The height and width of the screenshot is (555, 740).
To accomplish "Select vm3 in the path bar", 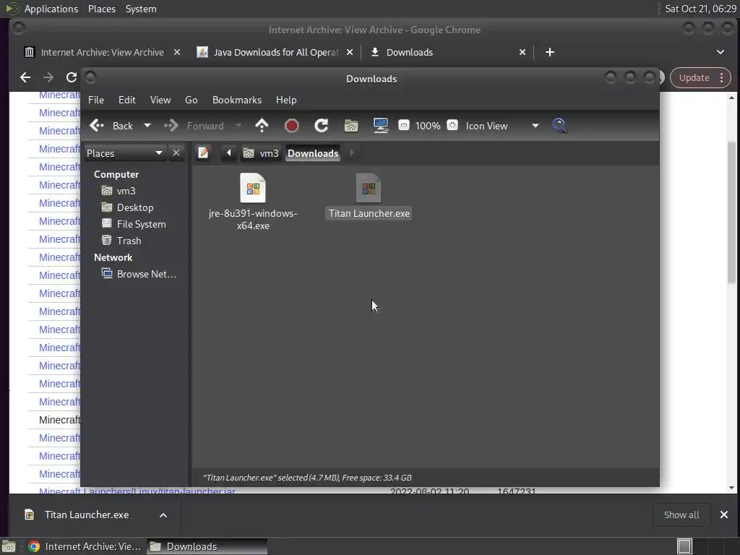I will [261, 153].
